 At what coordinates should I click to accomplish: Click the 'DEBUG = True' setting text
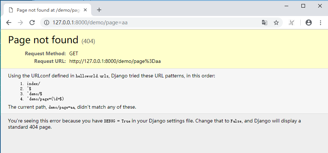coord(117,121)
